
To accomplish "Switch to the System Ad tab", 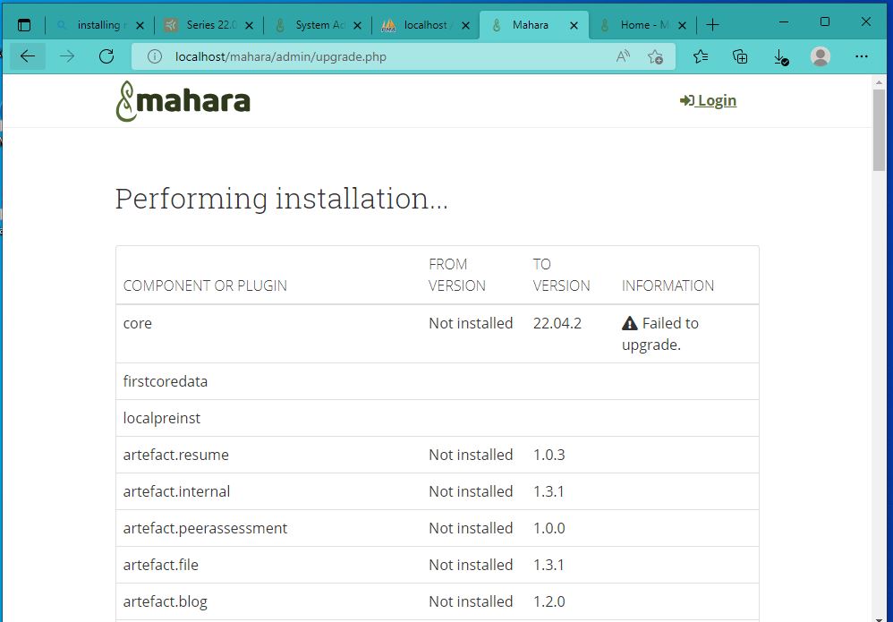I will (x=315, y=25).
